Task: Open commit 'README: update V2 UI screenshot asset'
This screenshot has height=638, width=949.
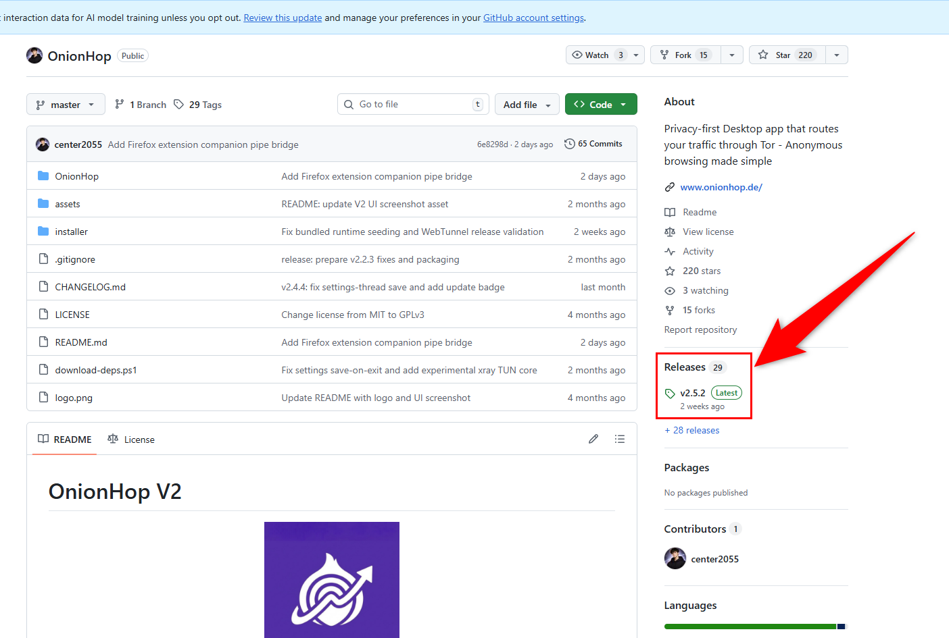Action: click(x=365, y=204)
